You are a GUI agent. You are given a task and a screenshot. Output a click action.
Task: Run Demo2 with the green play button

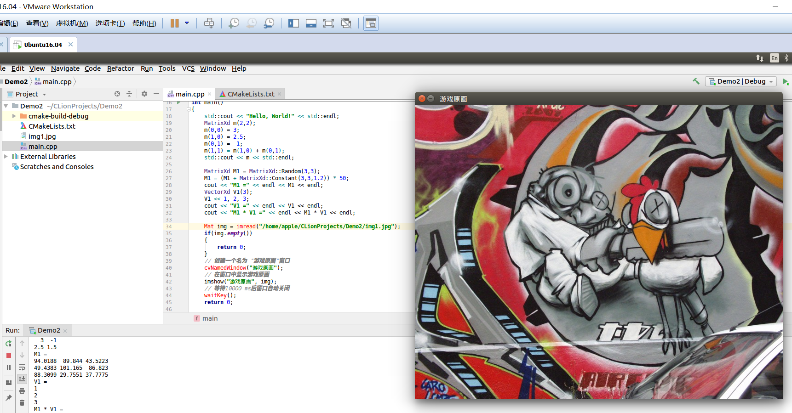click(786, 81)
